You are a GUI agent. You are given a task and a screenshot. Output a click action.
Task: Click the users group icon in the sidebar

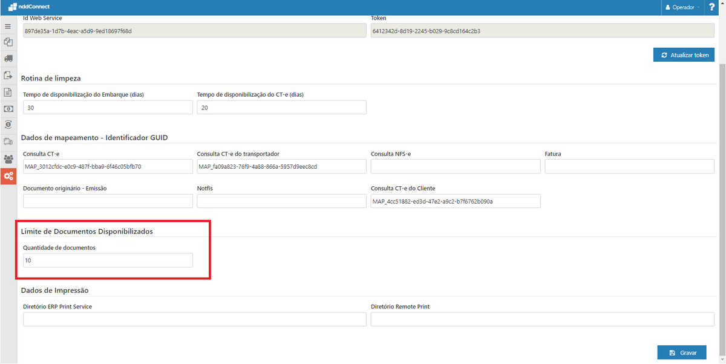click(x=8, y=158)
